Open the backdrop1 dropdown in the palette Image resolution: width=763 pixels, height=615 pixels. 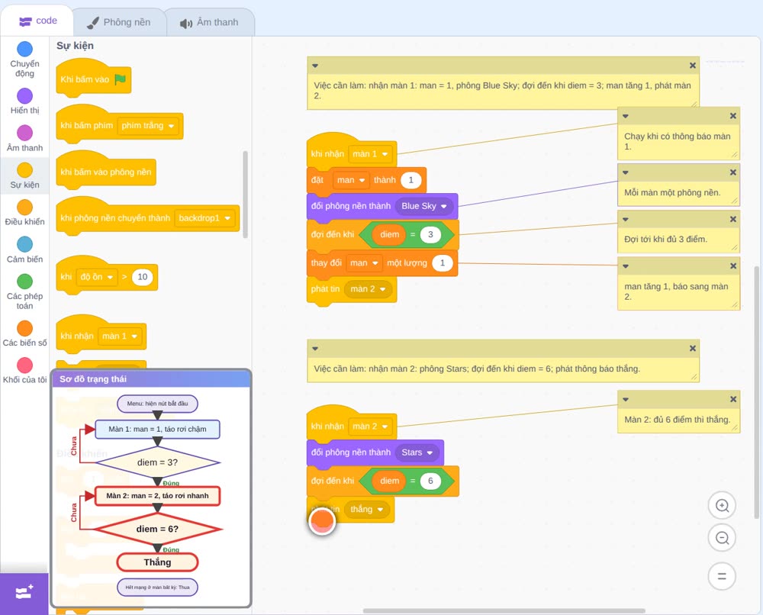coord(204,218)
